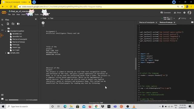
Task: Open the File menu
Action: pyautogui.click(x=9, y=15)
